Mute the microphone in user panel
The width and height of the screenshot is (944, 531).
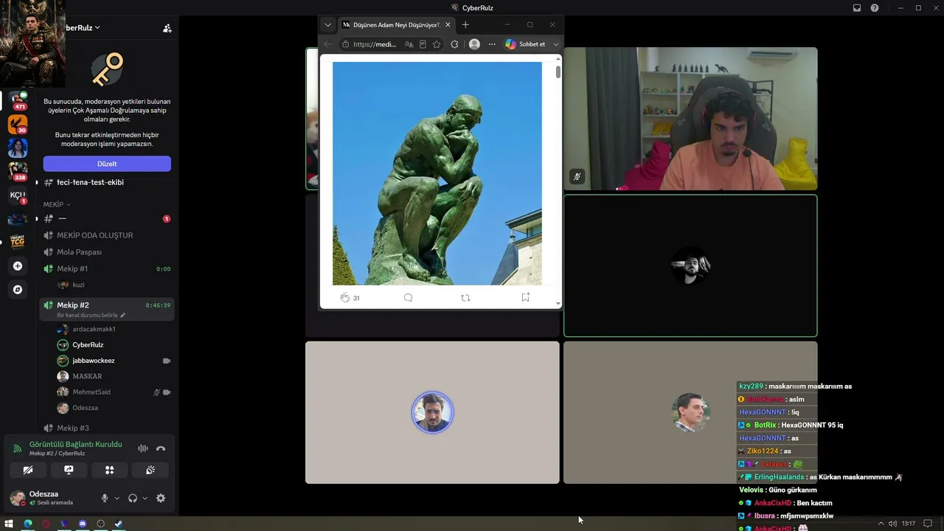[105, 498]
